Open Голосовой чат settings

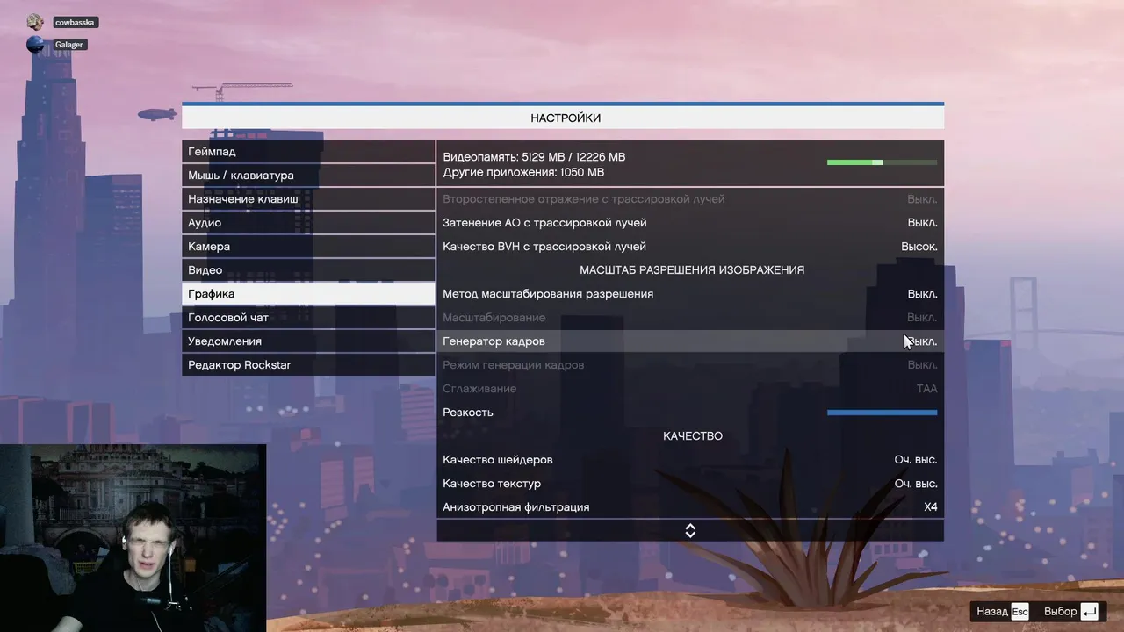(x=308, y=318)
